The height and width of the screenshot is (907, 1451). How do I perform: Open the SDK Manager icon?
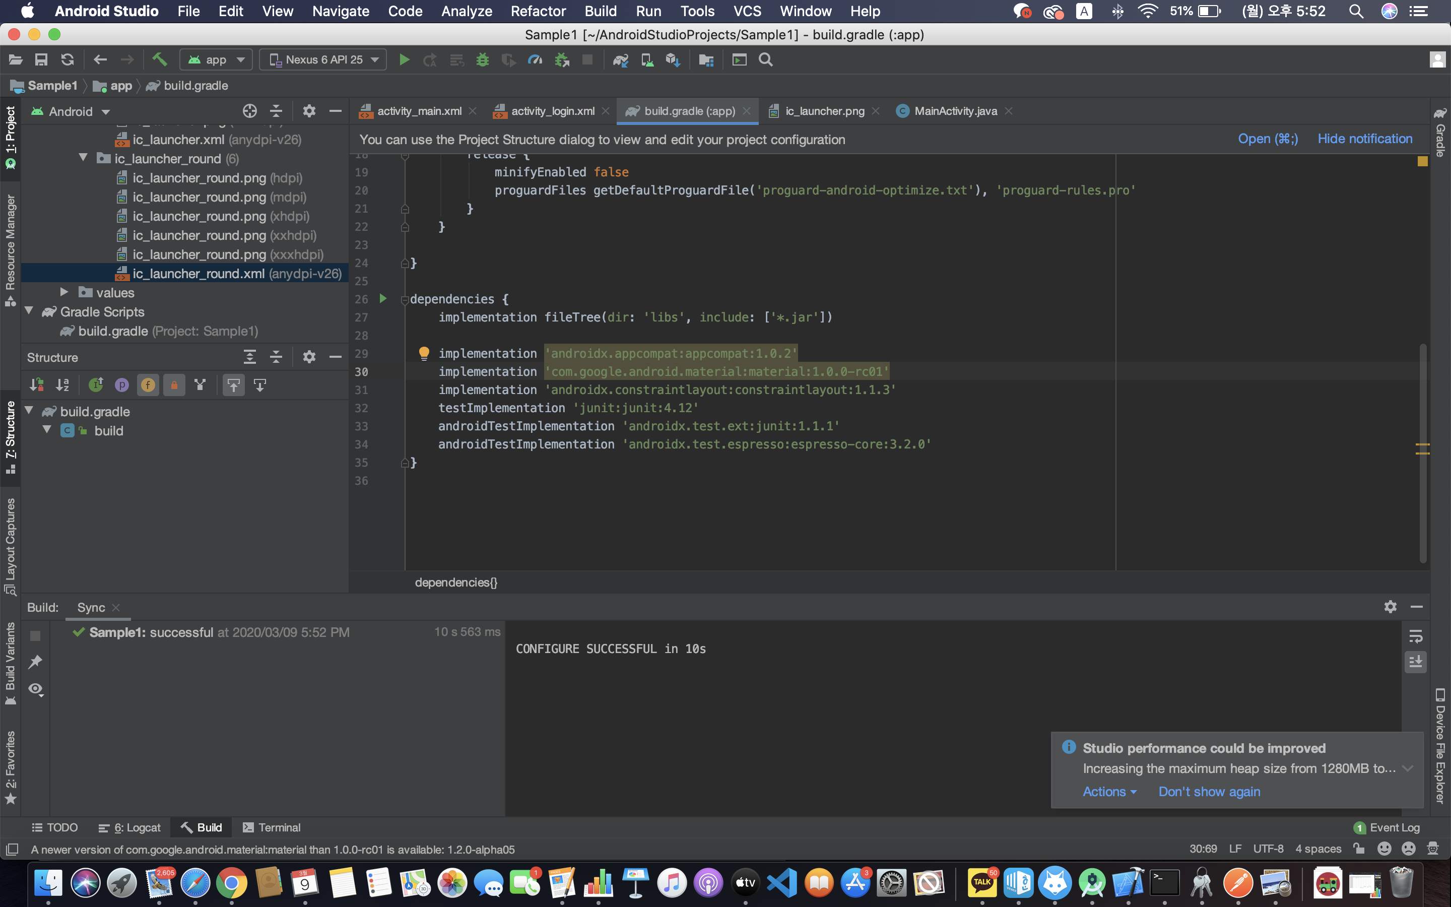point(673,59)
